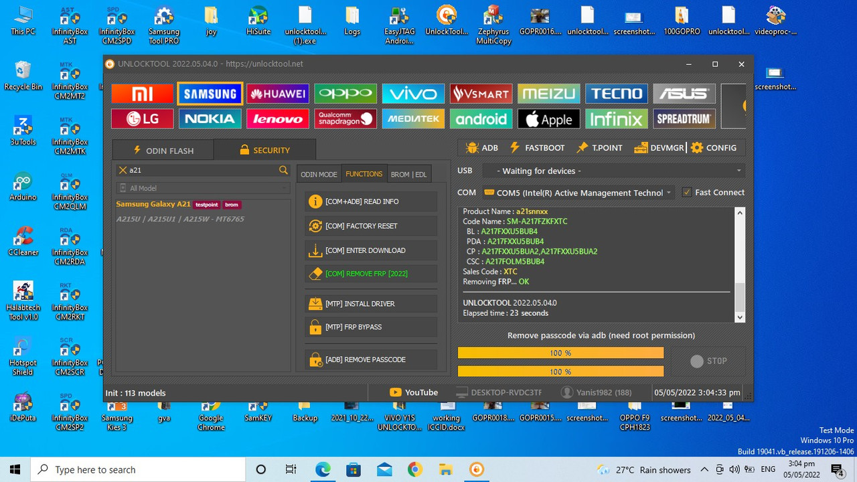Open the YouTube link in status bar
The image size is (857, 482).
(414, 392)
